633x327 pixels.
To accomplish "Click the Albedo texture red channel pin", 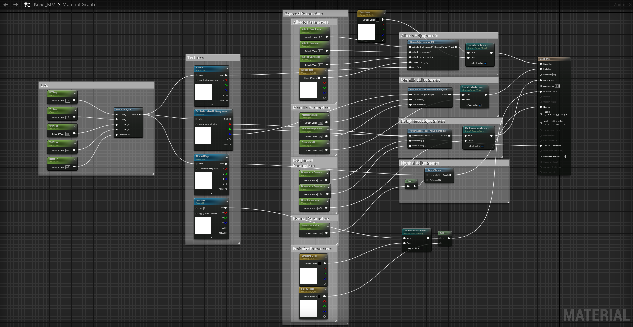I will [x=226, y=80].
